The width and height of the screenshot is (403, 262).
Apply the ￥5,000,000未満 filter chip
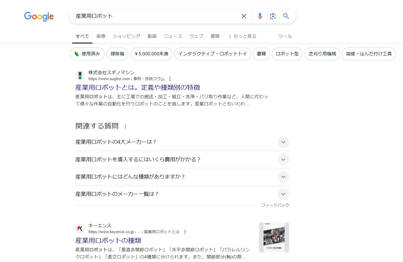(x=151, y=54)
